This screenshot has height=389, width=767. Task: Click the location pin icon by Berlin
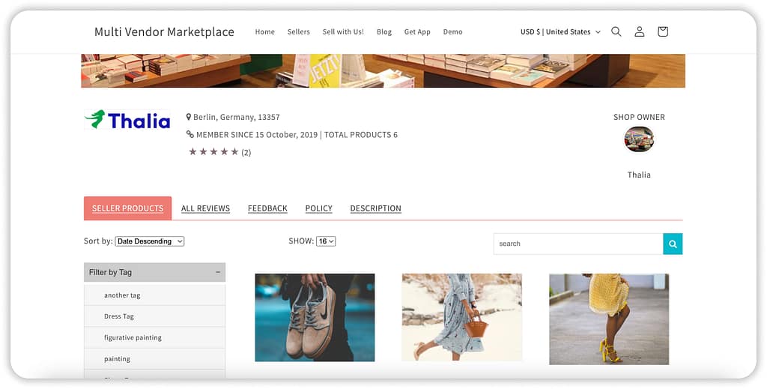(189, 117)
